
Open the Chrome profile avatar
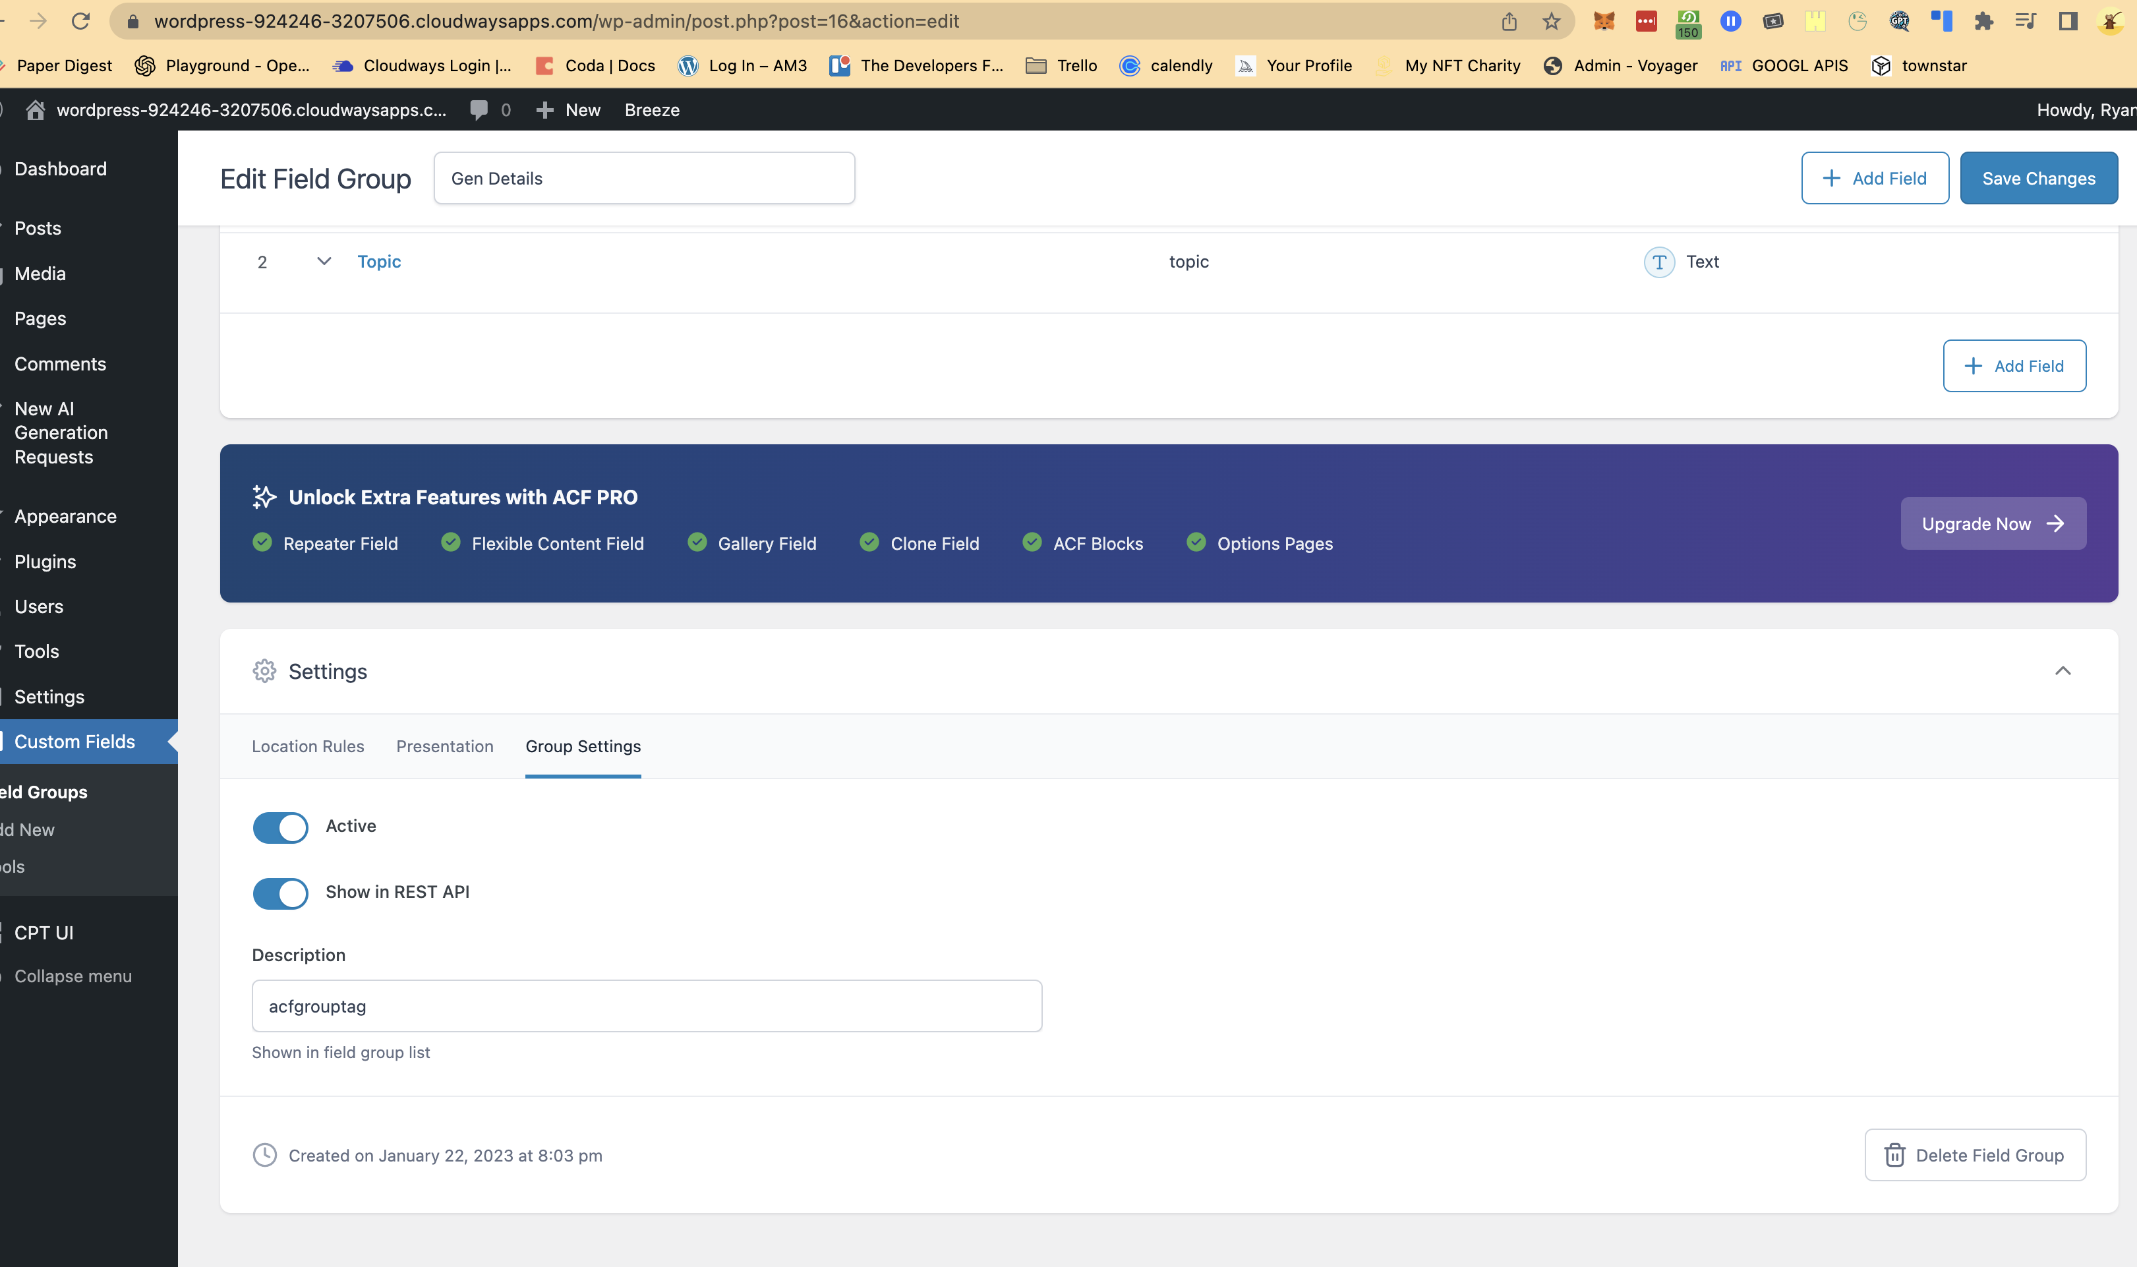2111,21
